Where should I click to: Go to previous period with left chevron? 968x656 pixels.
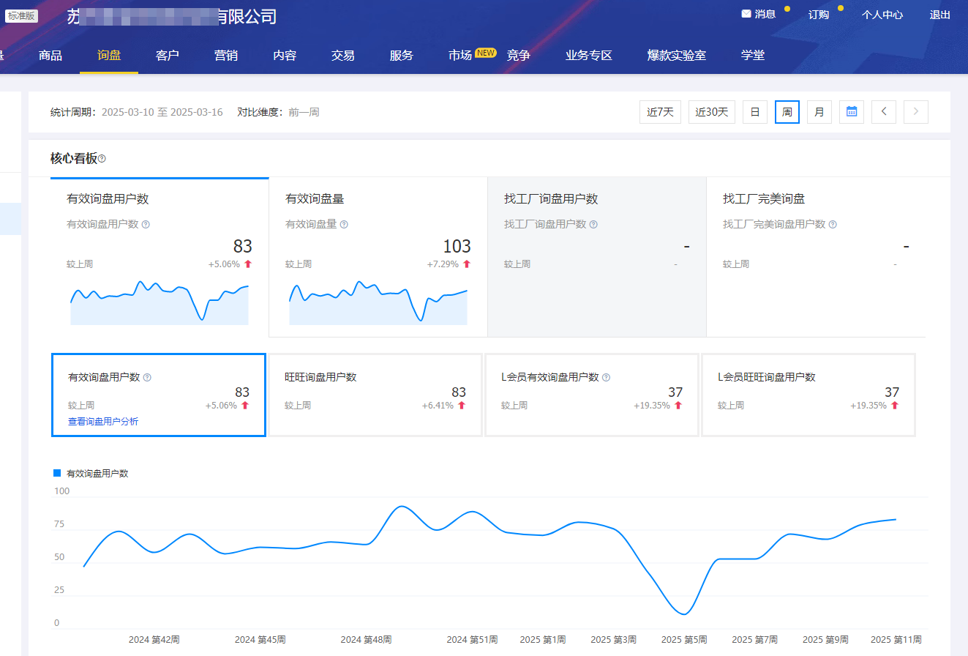coord(883,112)
